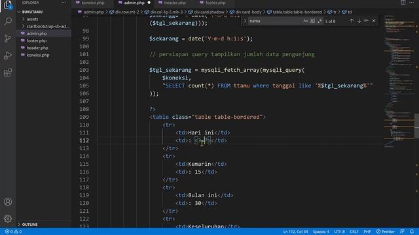Click errors and warnings status indicator

(13, 232)
